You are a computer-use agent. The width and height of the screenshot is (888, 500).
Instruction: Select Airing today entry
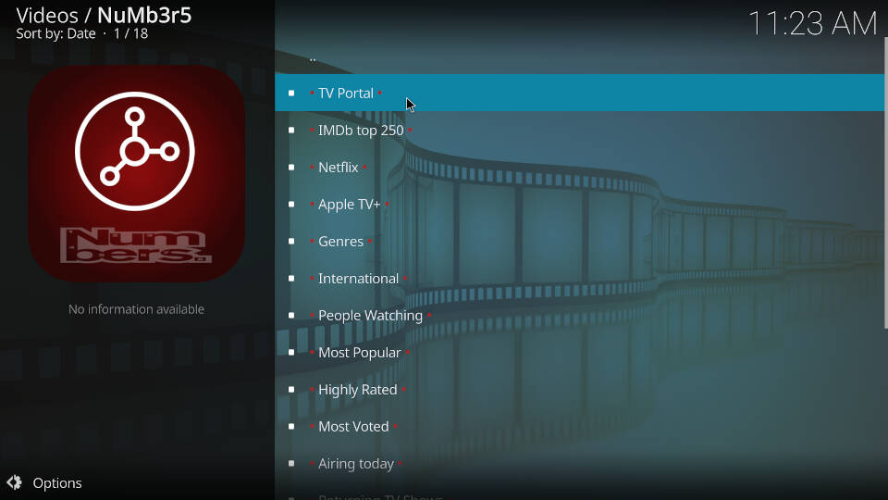click(x=579, y=464)
